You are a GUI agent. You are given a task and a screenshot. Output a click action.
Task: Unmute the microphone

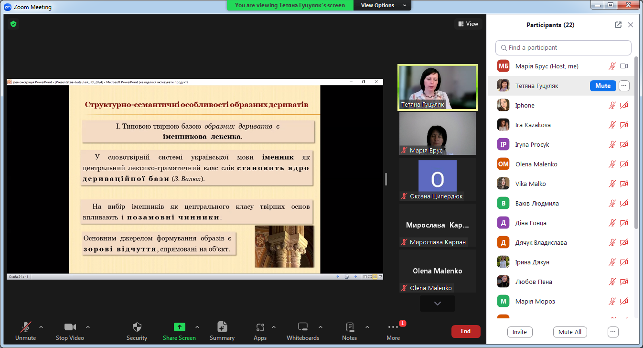point(25,327)
